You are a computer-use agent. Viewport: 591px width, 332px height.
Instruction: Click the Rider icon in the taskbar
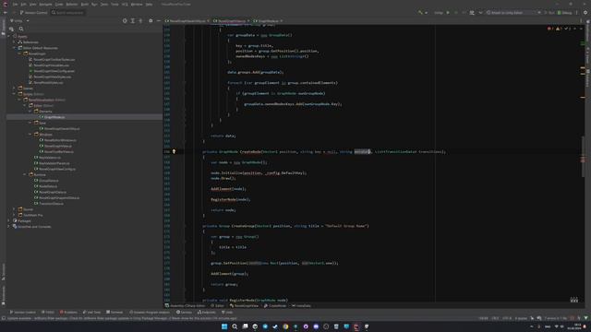coord(356,326)
